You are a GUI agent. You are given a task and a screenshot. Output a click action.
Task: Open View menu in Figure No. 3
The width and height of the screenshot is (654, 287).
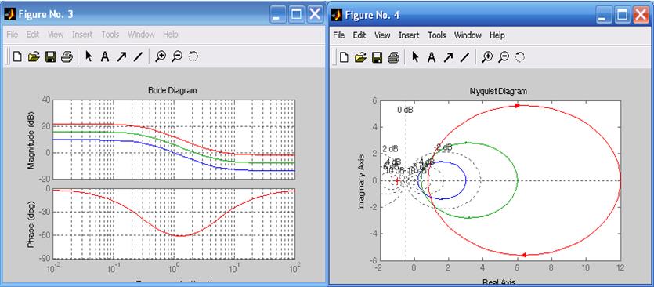click(x=56, y=35)
